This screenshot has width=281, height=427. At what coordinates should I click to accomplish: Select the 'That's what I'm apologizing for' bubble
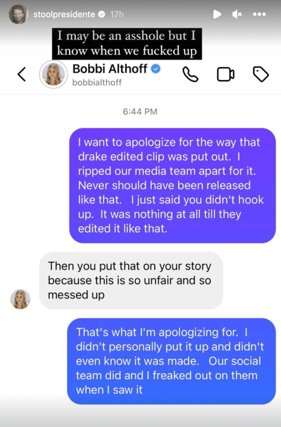171,361
